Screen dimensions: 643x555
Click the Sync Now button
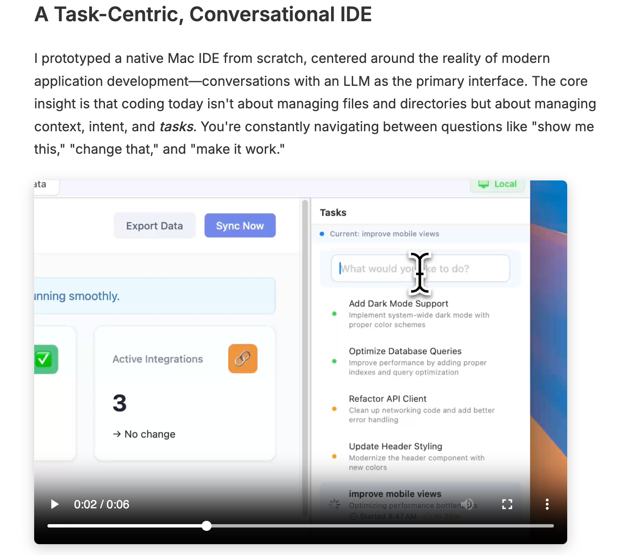(240, 226)
